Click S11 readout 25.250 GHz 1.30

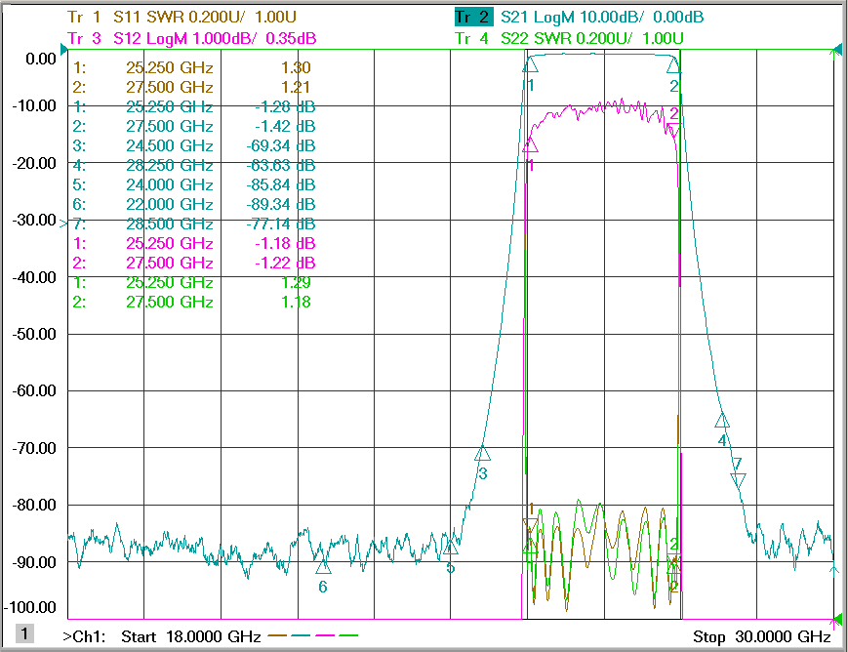pyautogui.click(x=192, y=67)
